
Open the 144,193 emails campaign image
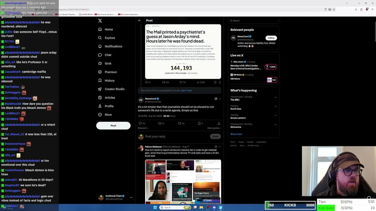[x=183, y=52]
